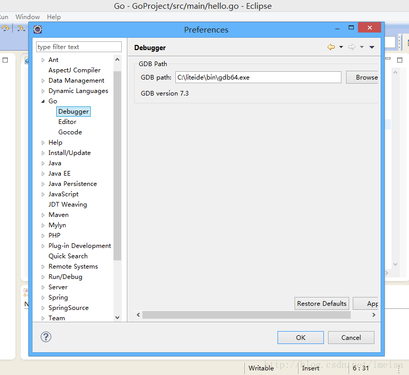
Task: Maximize the Preferences dialog
Action: 351,28
